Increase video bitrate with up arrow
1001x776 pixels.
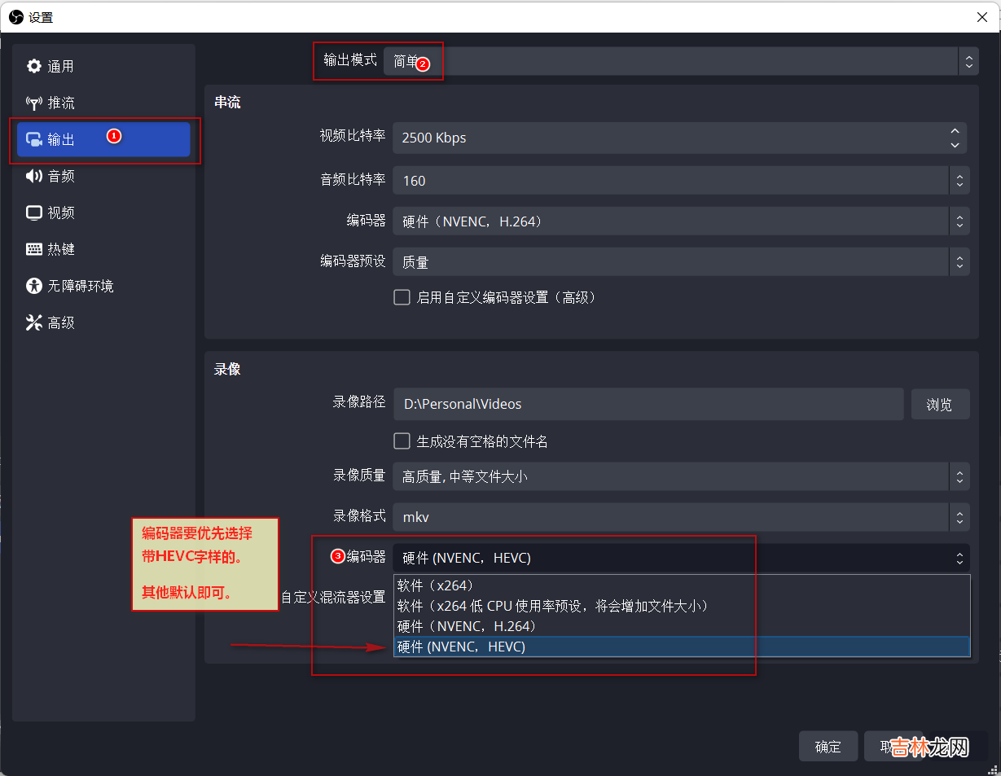click(x=955, y=131)
